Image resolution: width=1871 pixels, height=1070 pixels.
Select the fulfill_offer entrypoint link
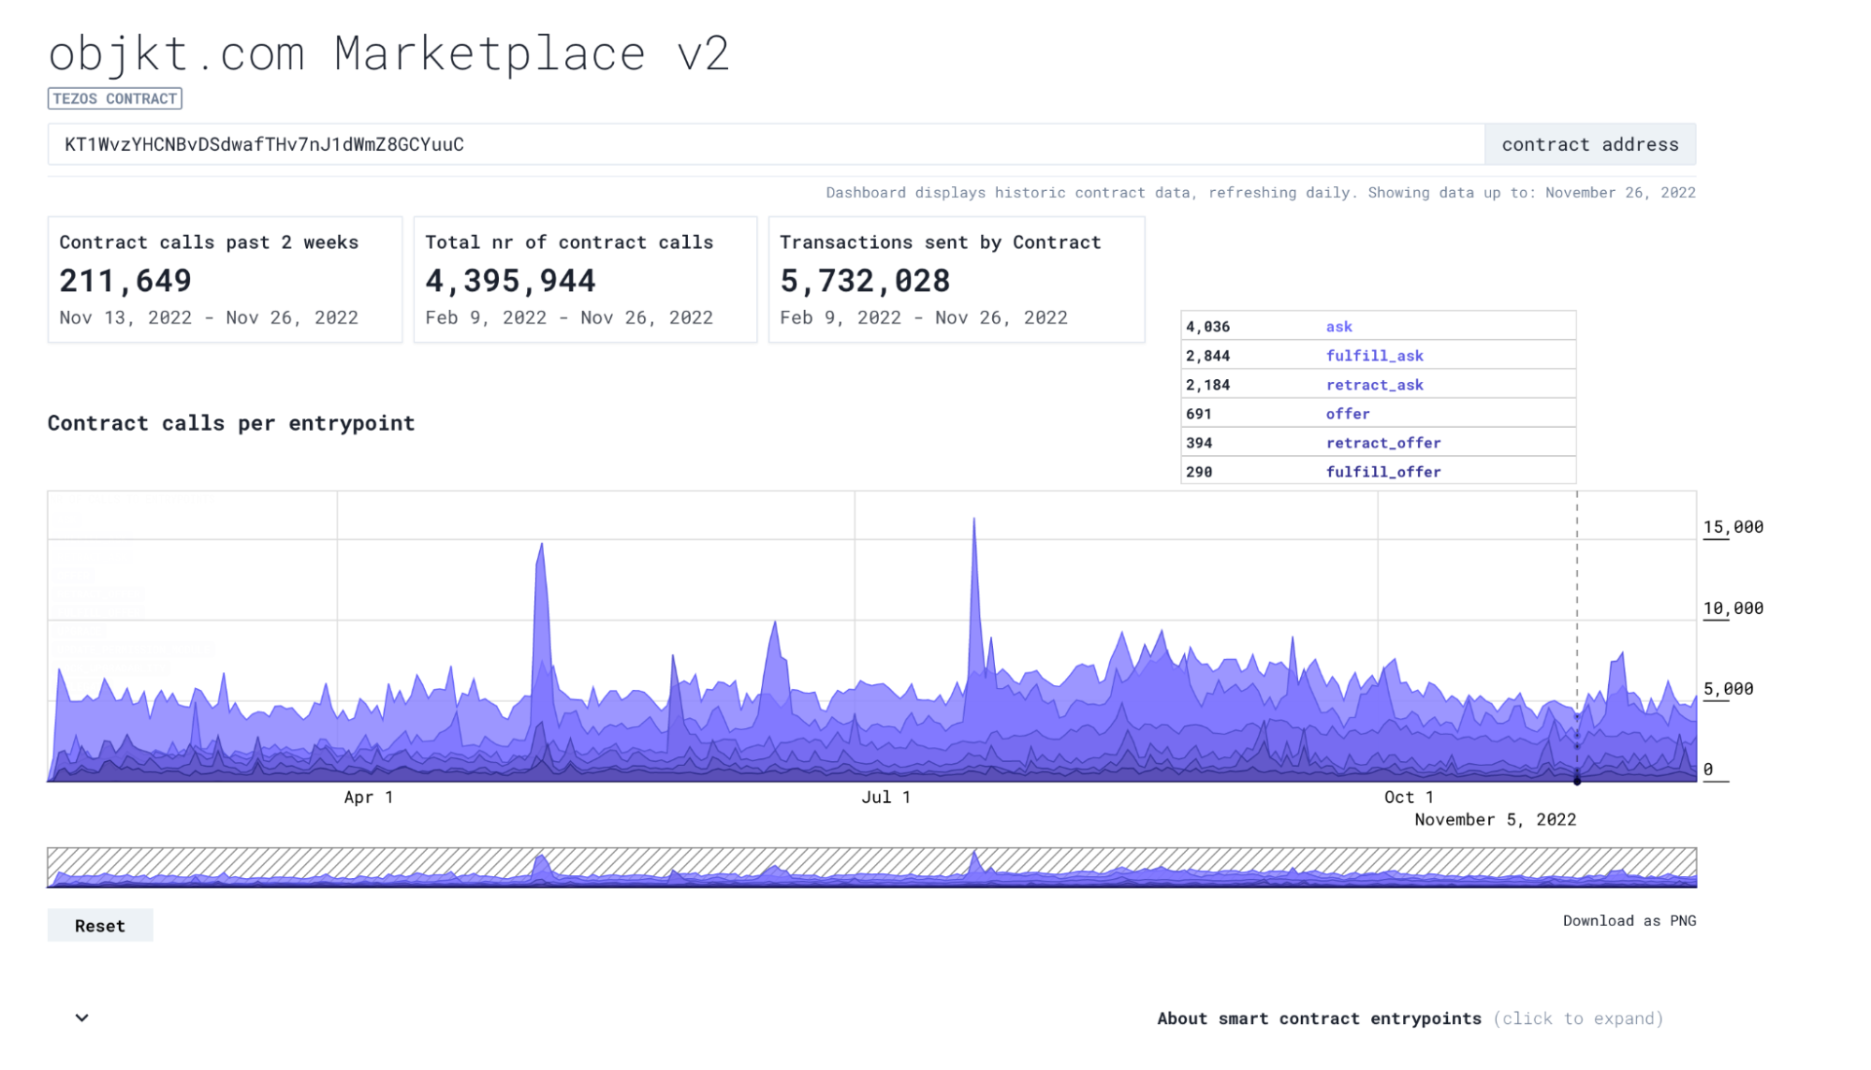point(1382,472)
